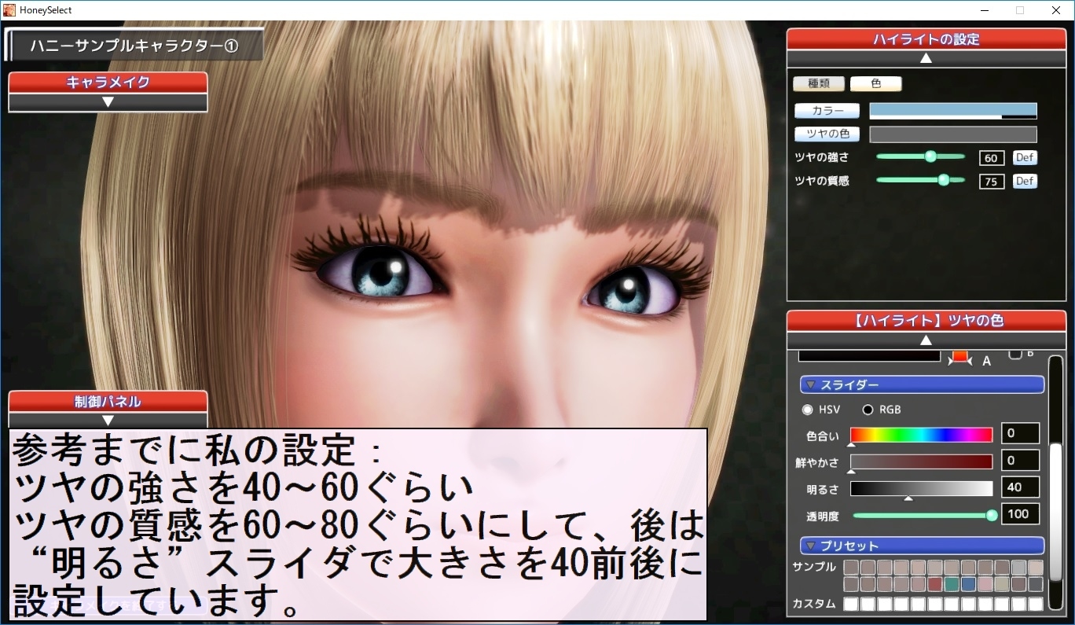
Task: Pick the light gray swatch in top sample row
Action: point(1018,568)
